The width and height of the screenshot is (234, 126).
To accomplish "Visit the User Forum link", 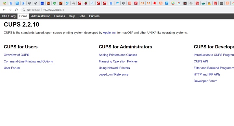I will pyautogui.click(x=12, y=68).
